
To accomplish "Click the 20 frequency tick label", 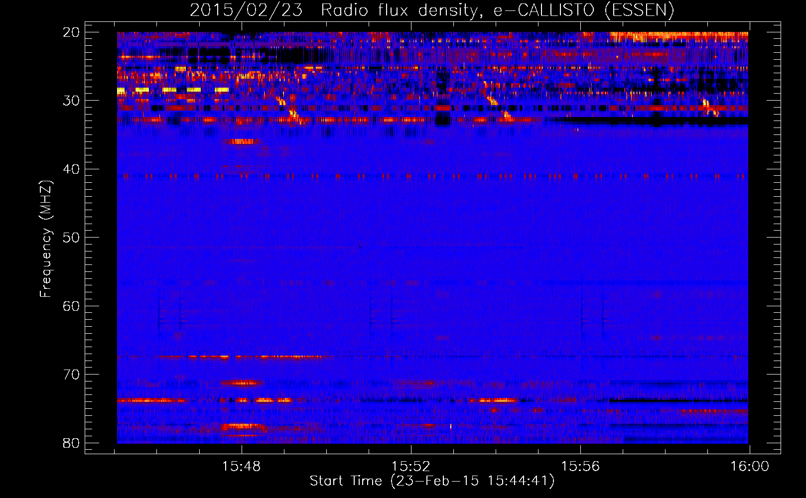I will coord(71,32).
